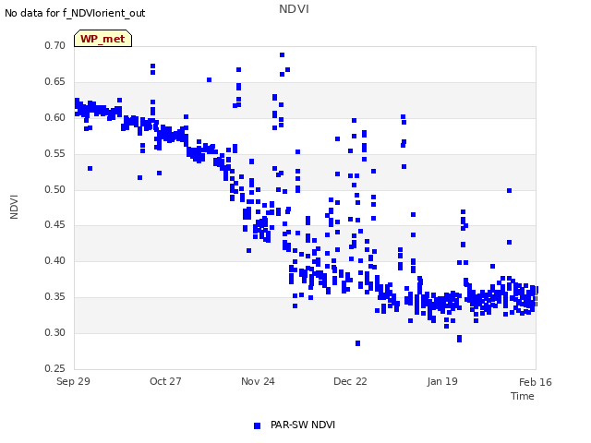Image resolution: width=591 pixels, height=443 pixels.
Task: Click the 0.35 y-axis tick label
Action: point(55,297)
